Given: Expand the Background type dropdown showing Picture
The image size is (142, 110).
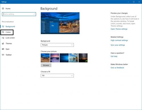Looking at the screenshot, I should pyautogui.click(x=57, y=45).
